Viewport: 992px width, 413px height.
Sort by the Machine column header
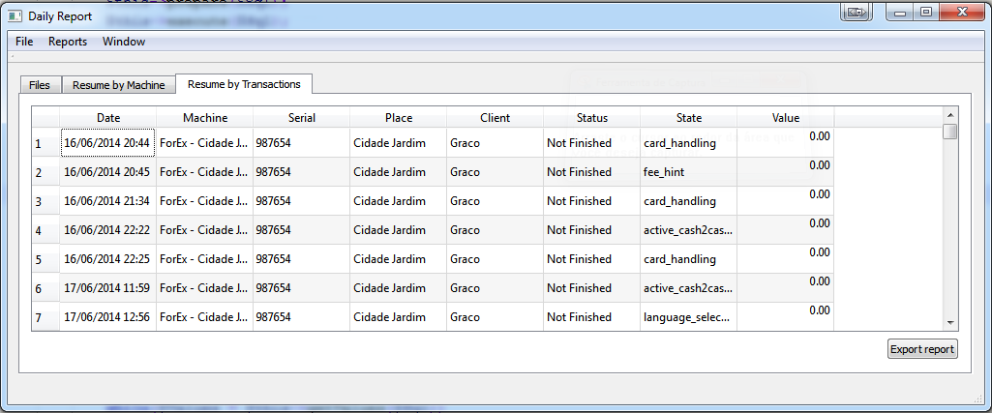[x=205, y=118]
